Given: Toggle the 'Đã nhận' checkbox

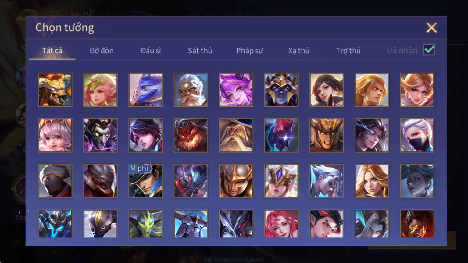Looking at the screenshot, I should (x=429, y=50).
